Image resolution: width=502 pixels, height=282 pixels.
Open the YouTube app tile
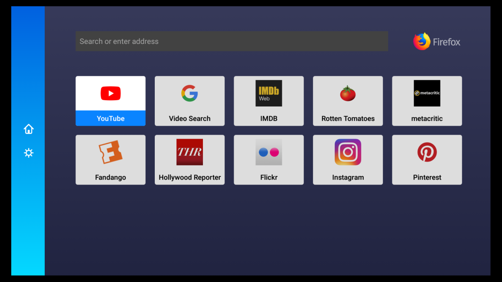pos(110,101)
